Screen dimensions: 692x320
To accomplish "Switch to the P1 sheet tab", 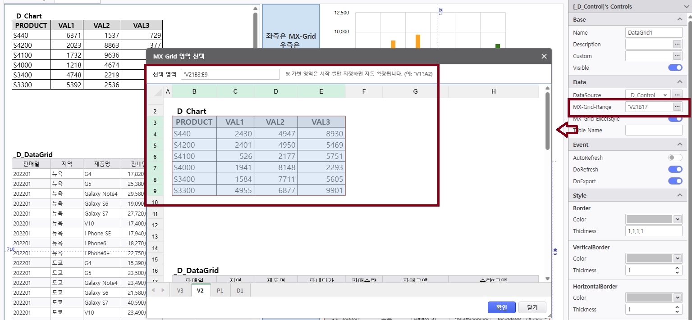I will pyautogui.click(x=220, y=290).
